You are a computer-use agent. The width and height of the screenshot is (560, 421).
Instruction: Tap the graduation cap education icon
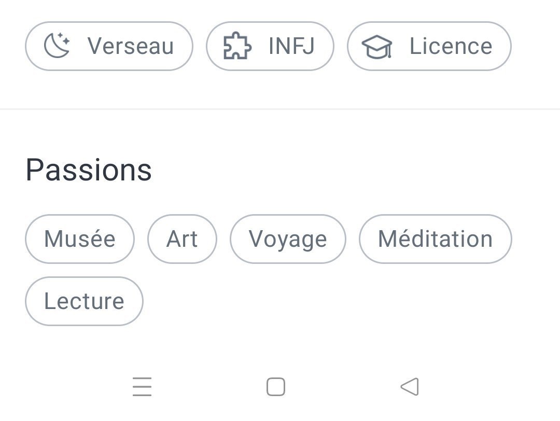click(x=377, y=47)
